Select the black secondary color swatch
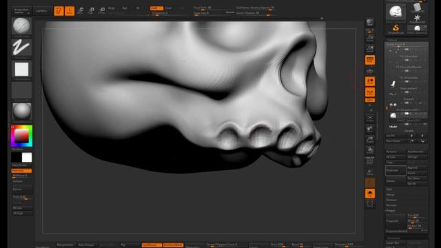The image size is (441, 248). click(x=16, y=158)
